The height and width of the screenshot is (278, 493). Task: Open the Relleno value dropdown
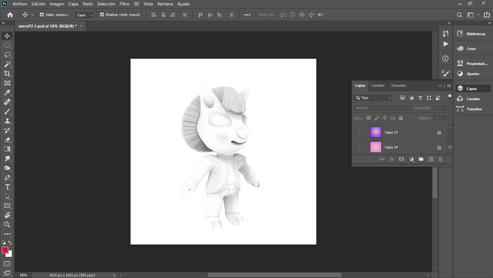pos(448,118)
